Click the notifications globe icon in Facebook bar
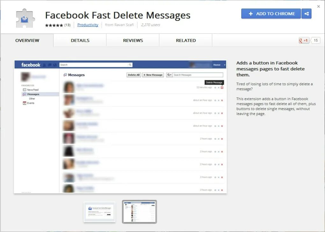The width and height of the screenshot is (325, 232). pyautogui.click(x=55, y=65)
